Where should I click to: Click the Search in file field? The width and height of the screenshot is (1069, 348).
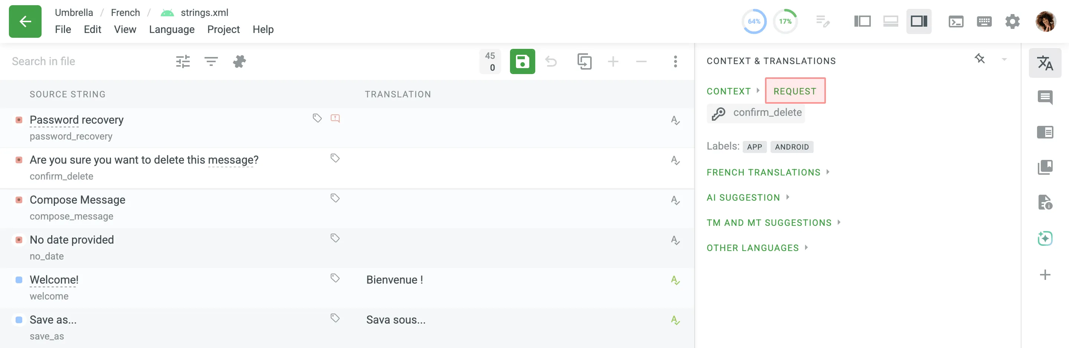[83, 62]
